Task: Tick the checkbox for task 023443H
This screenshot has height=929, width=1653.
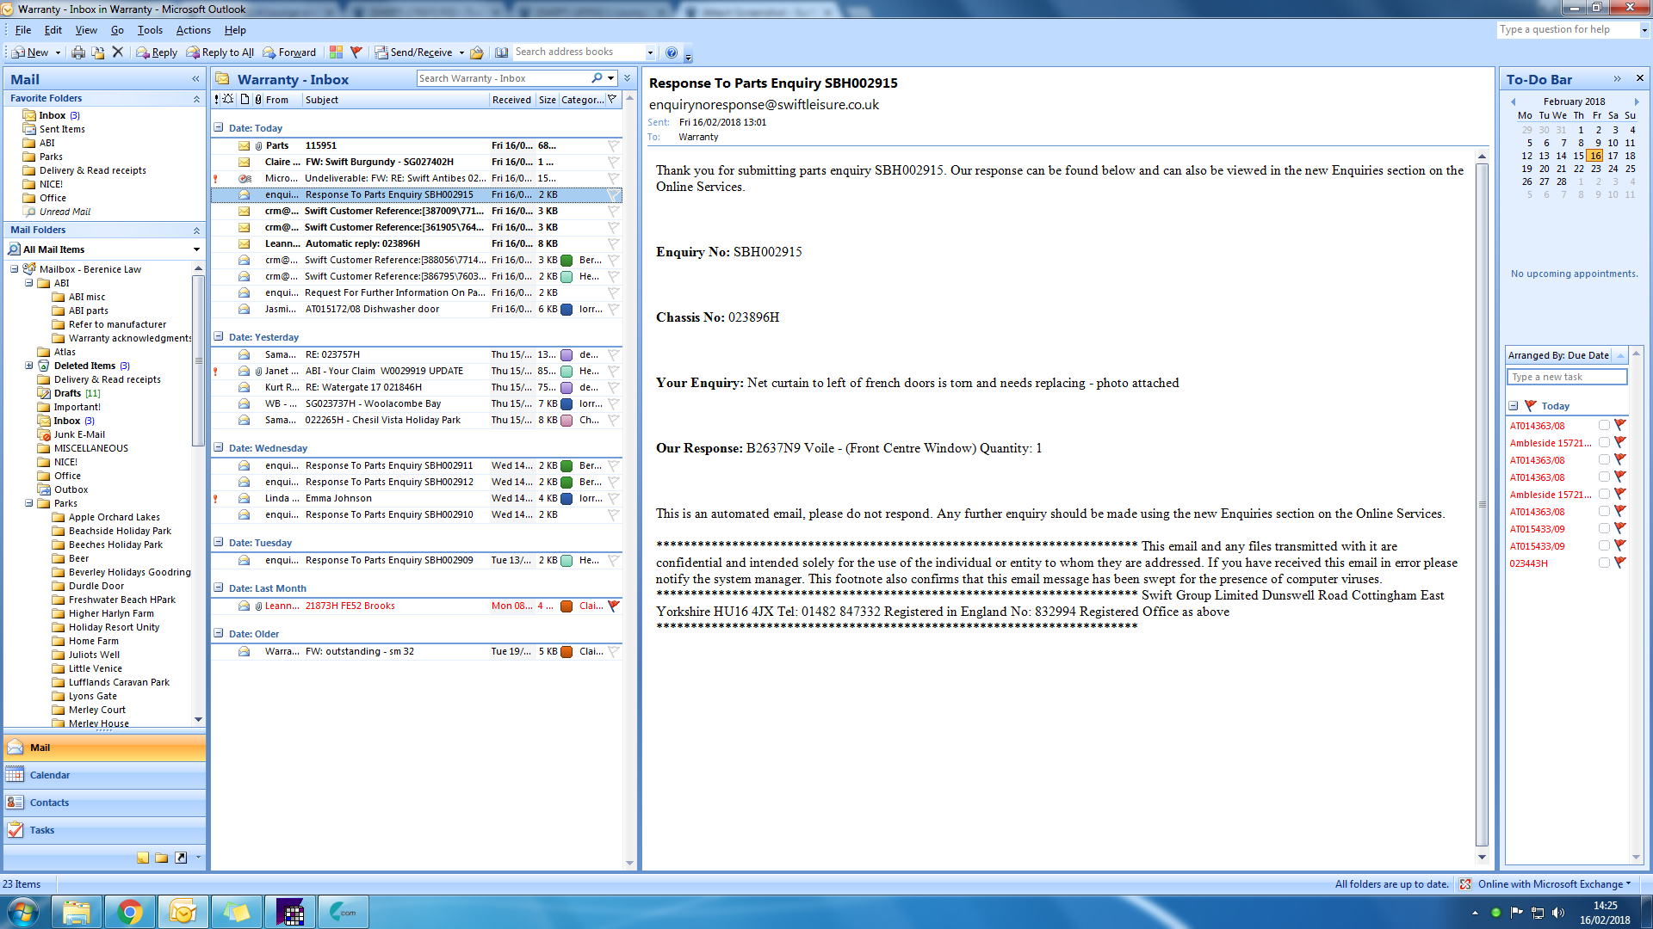Action: [x=1604, y=563]
